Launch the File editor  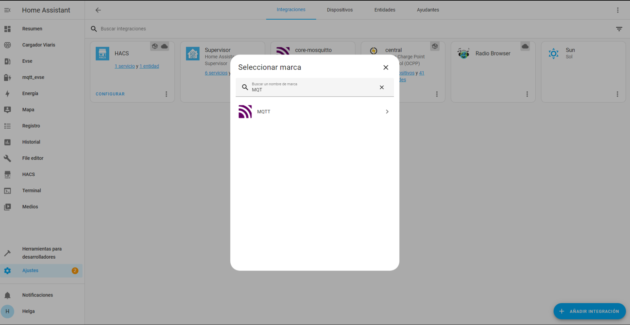coord(41,158)
